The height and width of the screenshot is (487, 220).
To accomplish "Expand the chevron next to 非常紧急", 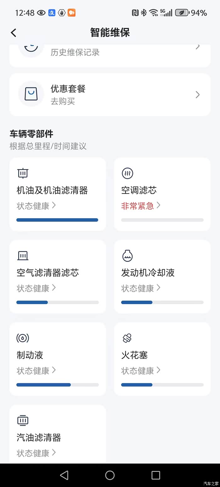I will pyautogui.click(x=158, y=205).
